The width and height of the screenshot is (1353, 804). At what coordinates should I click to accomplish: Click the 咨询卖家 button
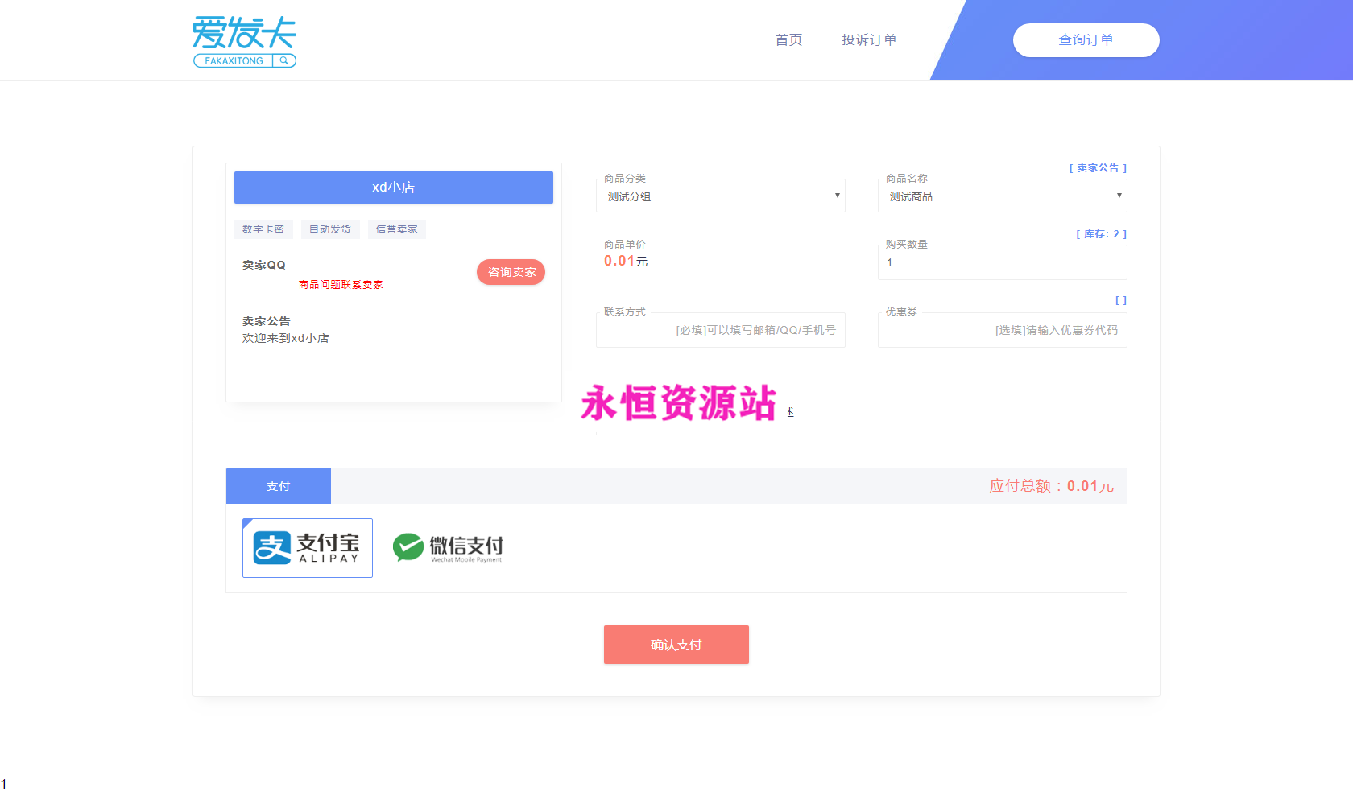(x=511, y=272)
